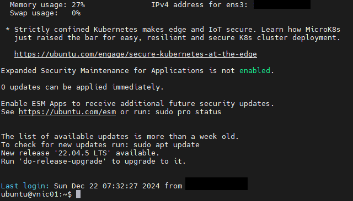
Task: Click the 'sudo apt update' command text
Action: pos(167,145)
